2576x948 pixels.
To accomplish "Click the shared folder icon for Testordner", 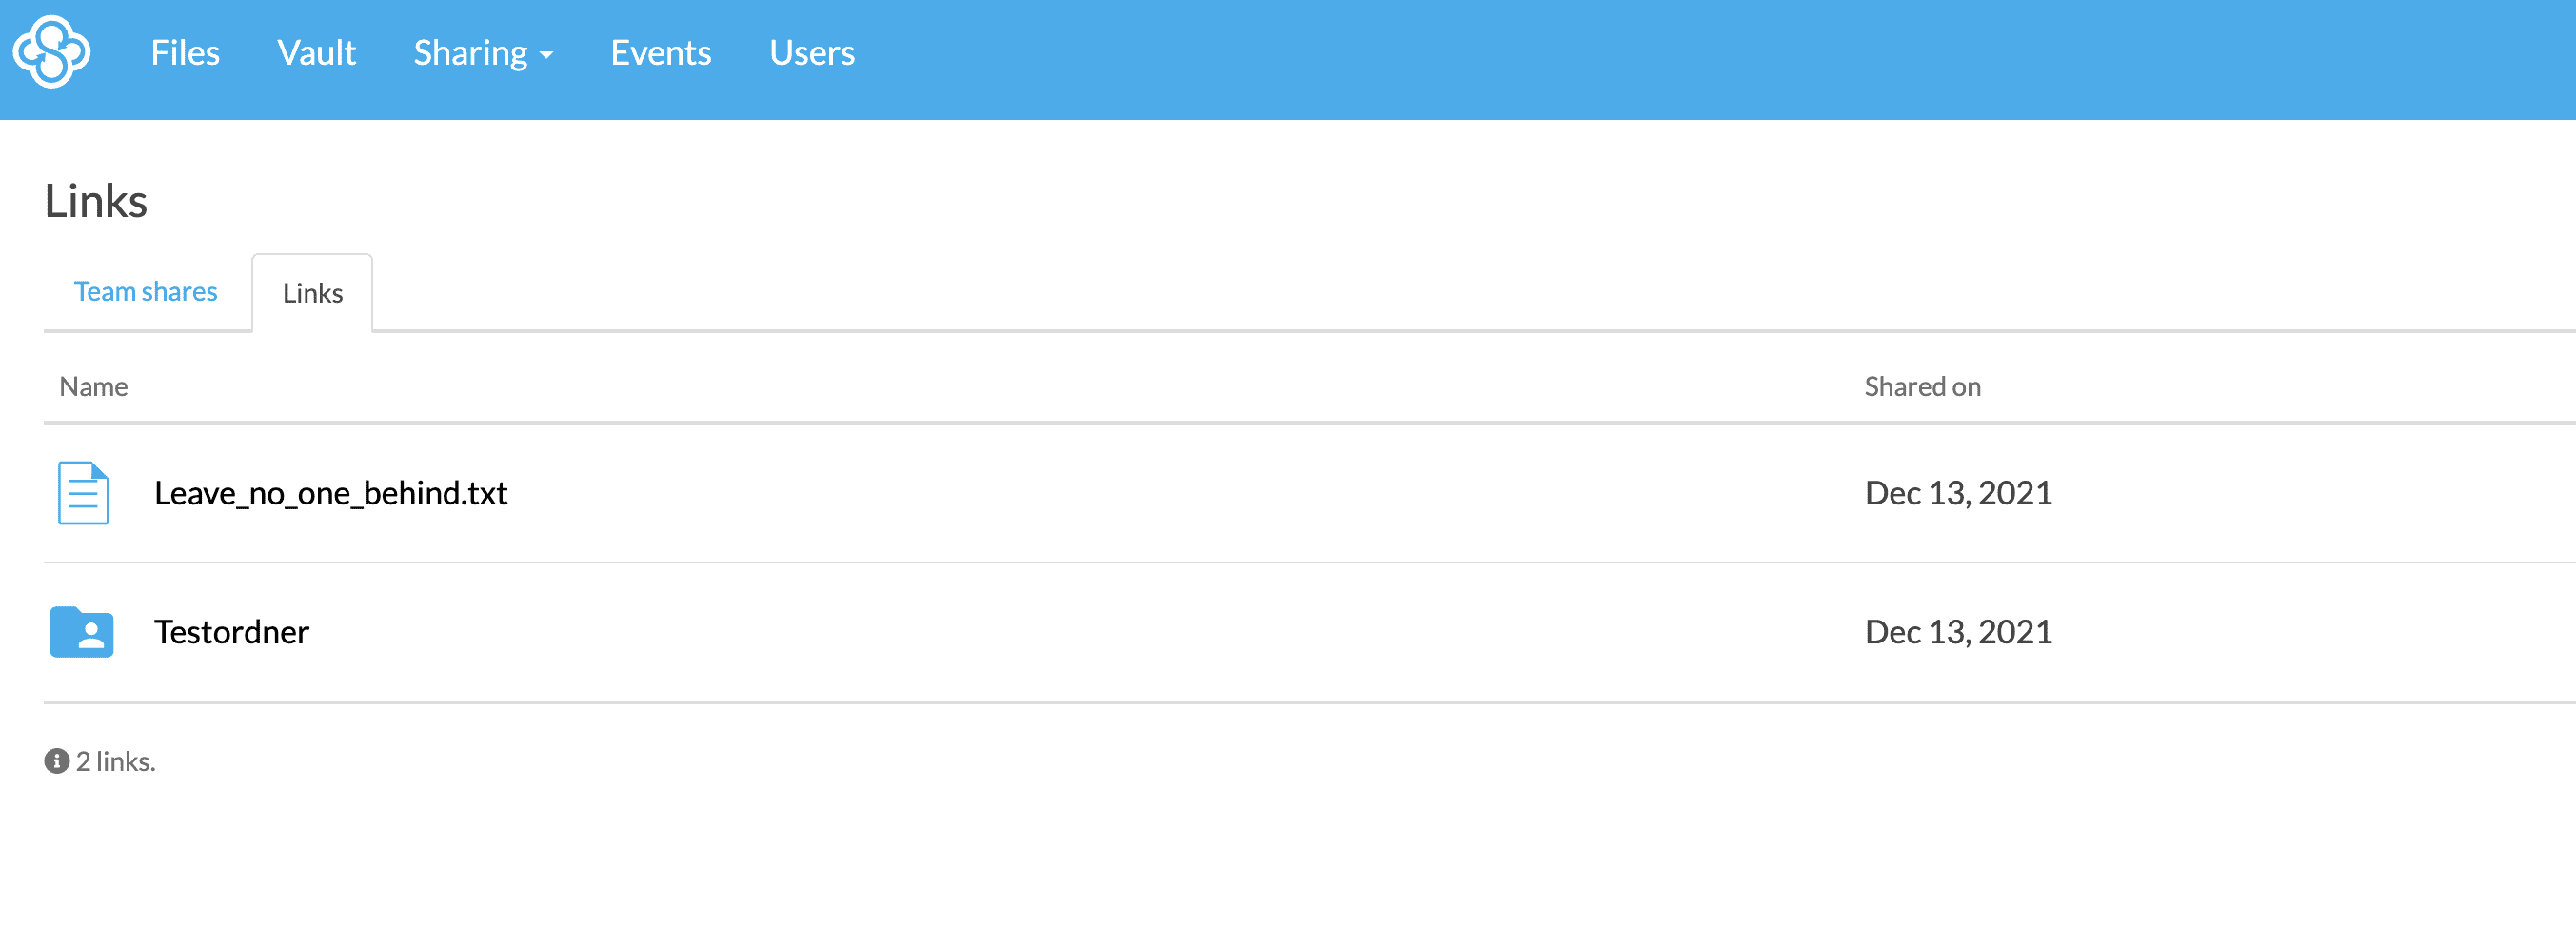I will coord(82,632).
